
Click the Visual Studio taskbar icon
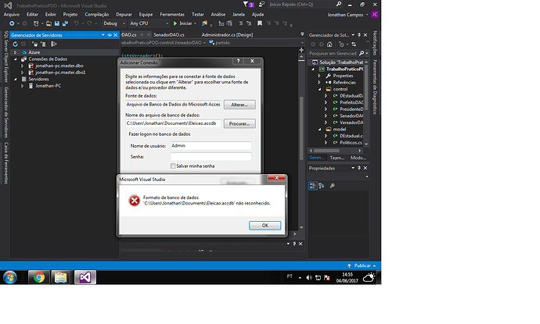[x=85, y=277]
